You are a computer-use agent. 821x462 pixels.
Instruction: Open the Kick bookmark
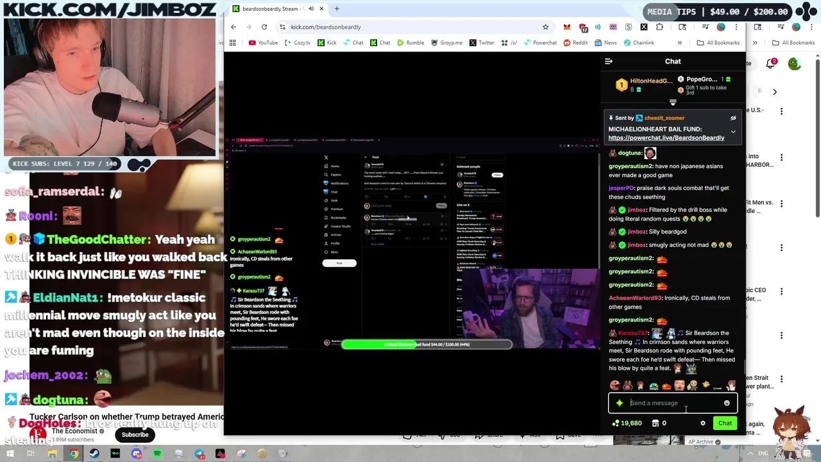(327, 43)
